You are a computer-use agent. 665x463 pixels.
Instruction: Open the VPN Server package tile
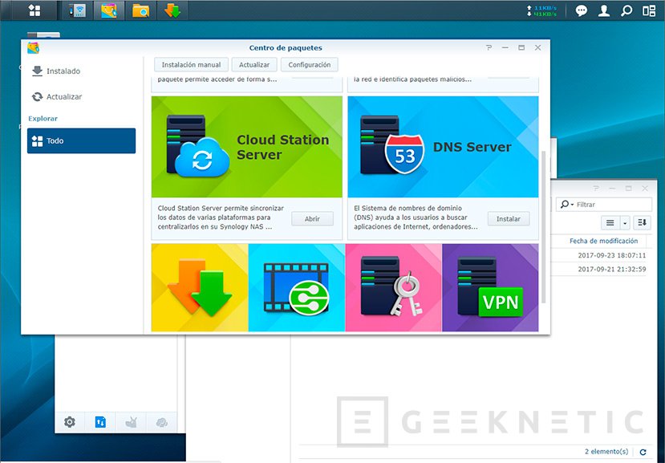490,287
